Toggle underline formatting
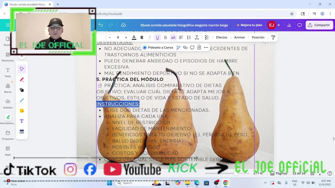Screen dimensions: 335x188 point(158,37)
